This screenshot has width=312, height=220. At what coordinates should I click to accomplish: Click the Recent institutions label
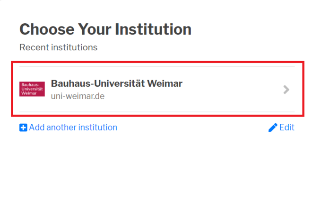[59, 47]
